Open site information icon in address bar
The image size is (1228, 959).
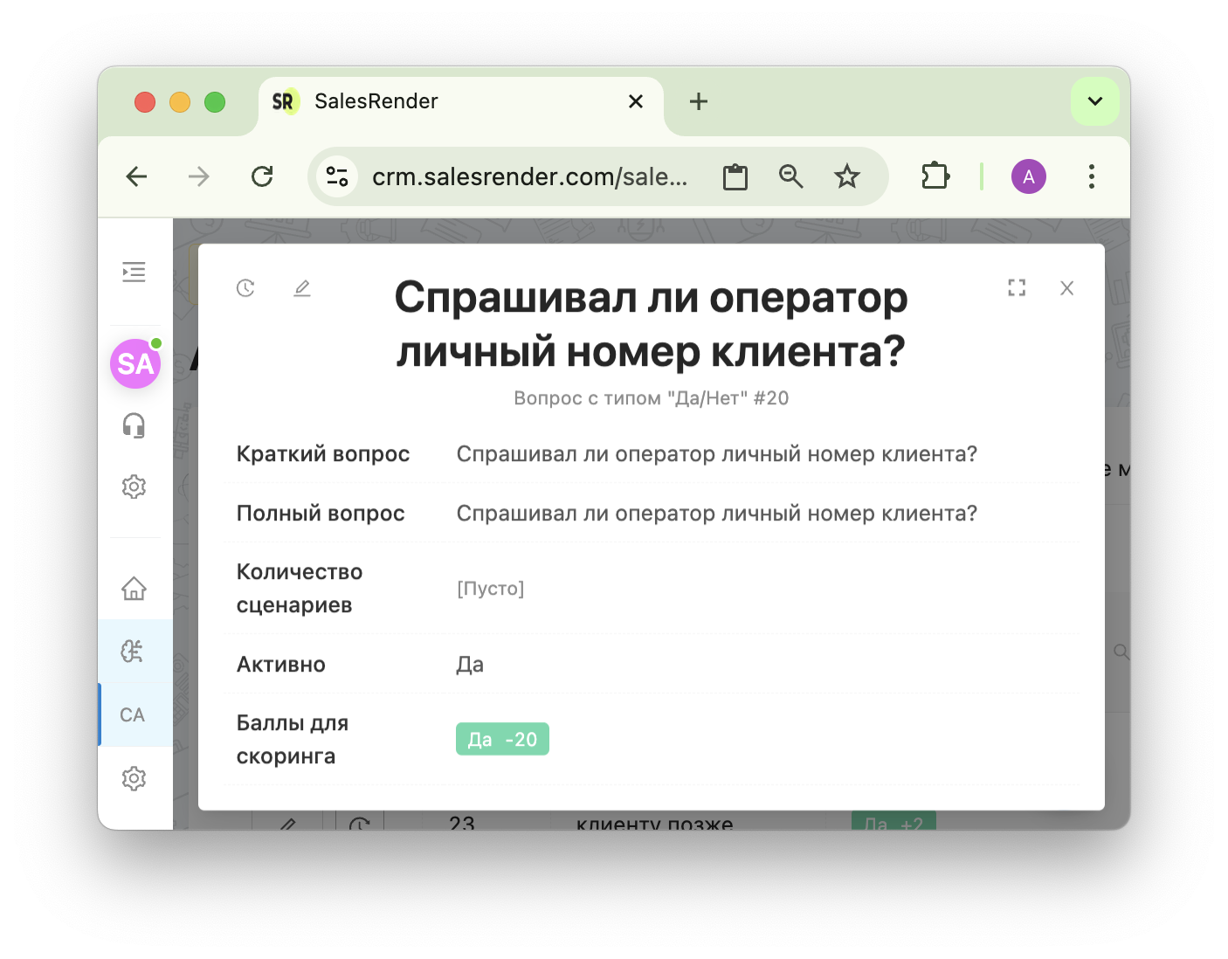[x=337, y=176]
